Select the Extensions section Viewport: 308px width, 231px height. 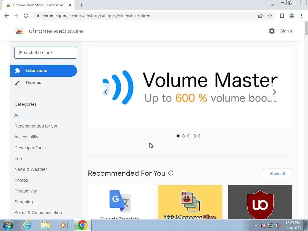click(x=43, y=70)
